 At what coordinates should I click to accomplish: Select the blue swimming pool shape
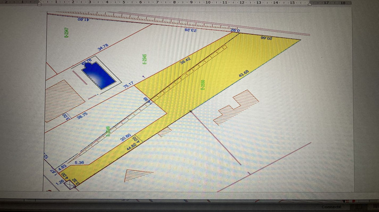tap(99, 75)
